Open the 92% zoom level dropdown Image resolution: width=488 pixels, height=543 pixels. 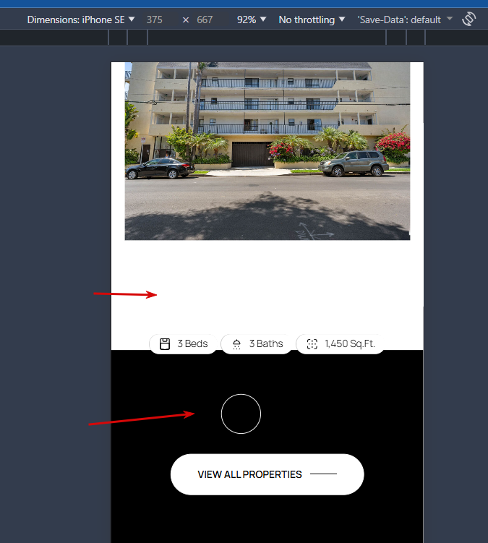[x=252, y=20]
